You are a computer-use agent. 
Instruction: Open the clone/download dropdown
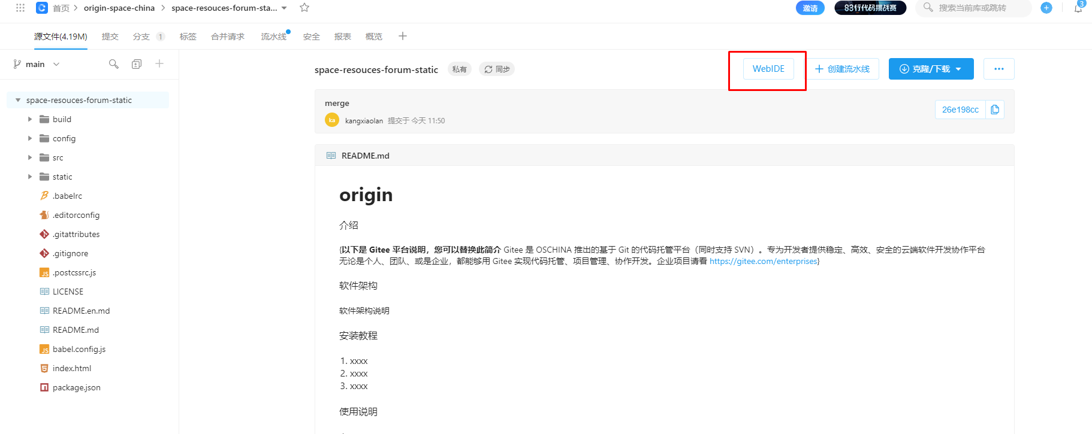(x=931, y=69)
